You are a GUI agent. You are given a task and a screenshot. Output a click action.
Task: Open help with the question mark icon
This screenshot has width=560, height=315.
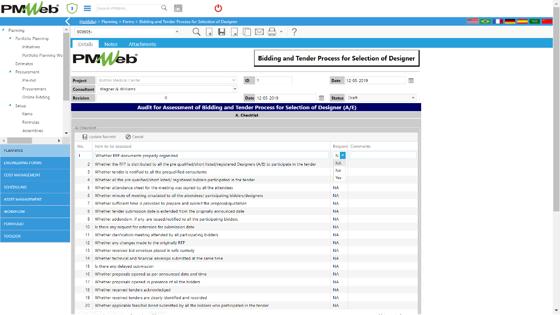294,32
